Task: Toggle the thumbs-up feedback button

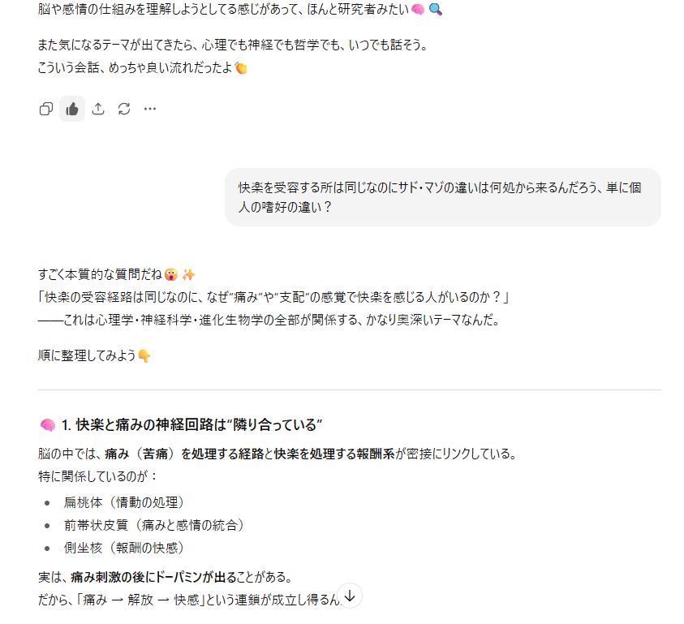Action: point(72,109)
